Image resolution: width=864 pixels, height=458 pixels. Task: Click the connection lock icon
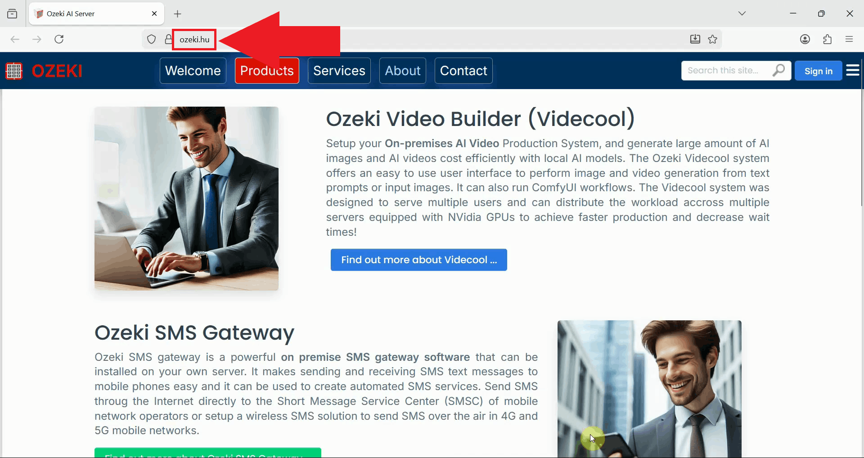[x=168, y=39]
